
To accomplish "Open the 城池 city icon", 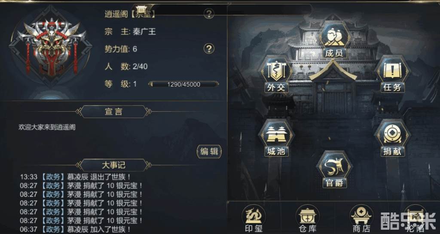I will (x=276, y=138).
